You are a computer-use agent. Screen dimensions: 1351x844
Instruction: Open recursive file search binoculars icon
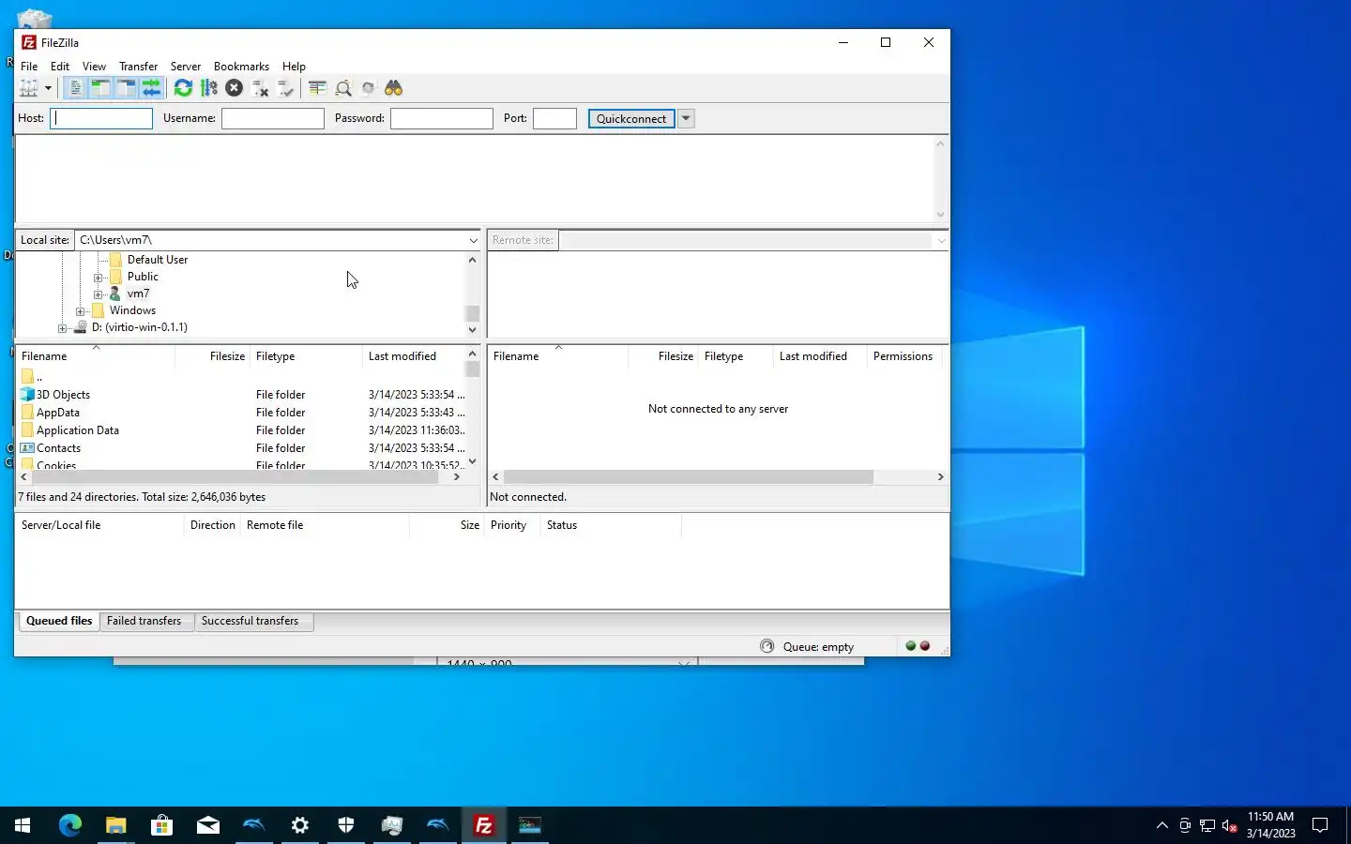394,88
